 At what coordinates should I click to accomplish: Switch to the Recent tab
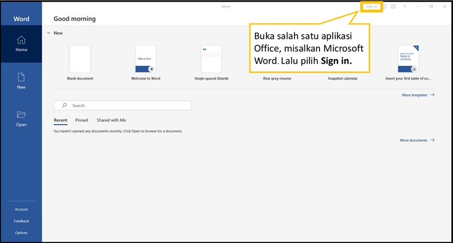[x=60, y=120]
